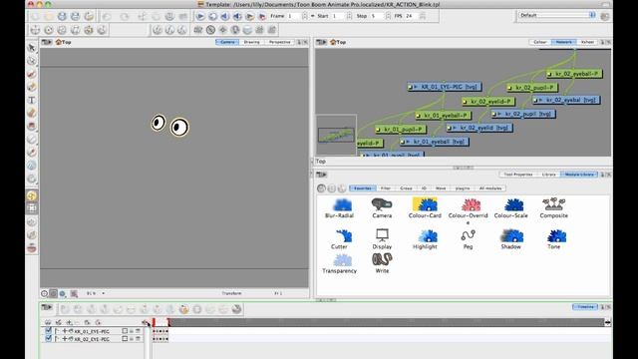Screen dimensions: 638x359
Task: Switch to the Xsheet tab
Action: tap(587, 42)
